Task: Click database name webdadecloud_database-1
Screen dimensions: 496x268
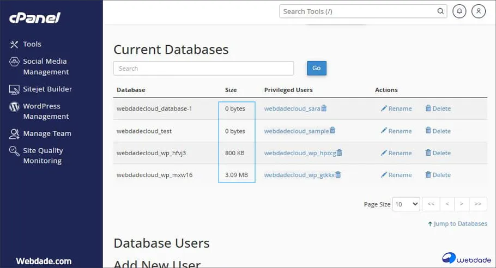Action: point(154,109)
